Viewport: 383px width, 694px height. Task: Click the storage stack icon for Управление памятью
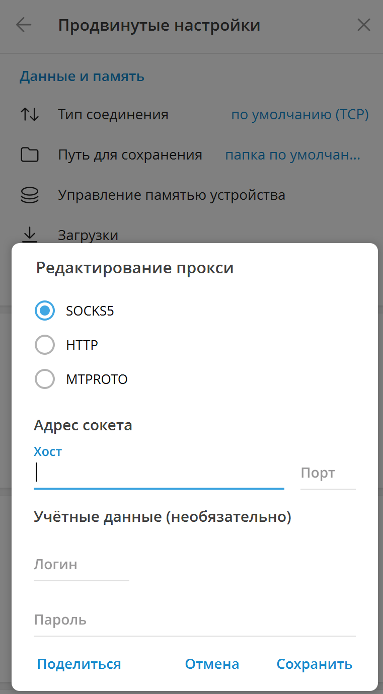[30, 195]
